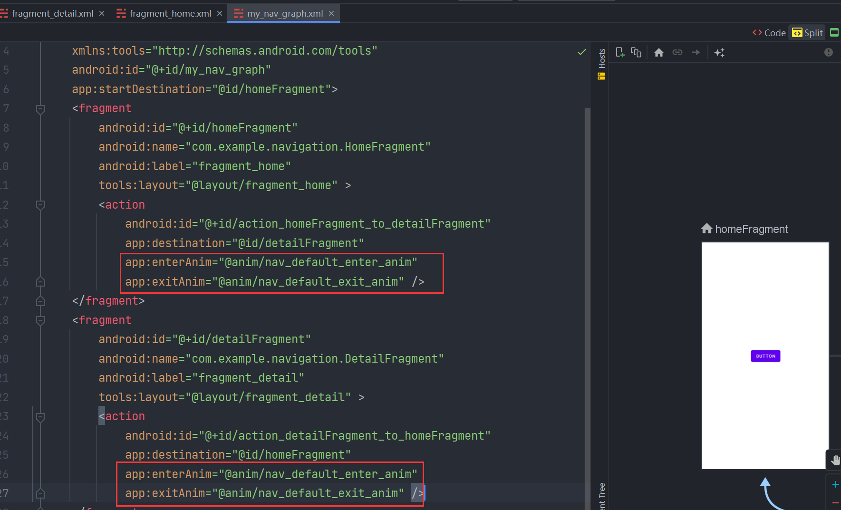
Task: Click the android:id my_nav_graph attribute line
Action: (x=171, y=70)
